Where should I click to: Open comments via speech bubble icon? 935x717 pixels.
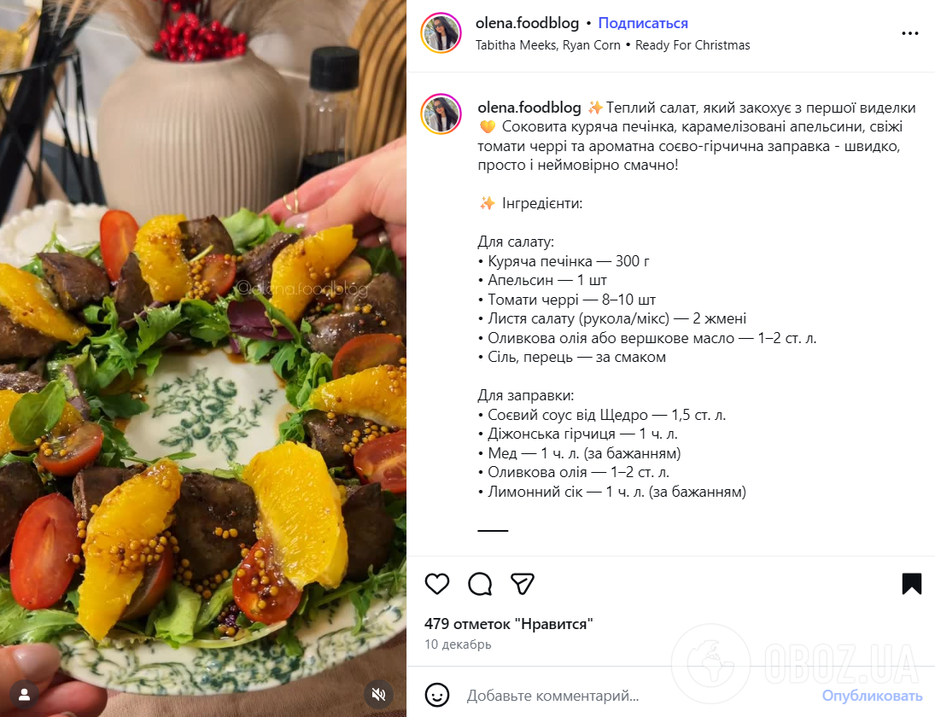tap(480, 584)
